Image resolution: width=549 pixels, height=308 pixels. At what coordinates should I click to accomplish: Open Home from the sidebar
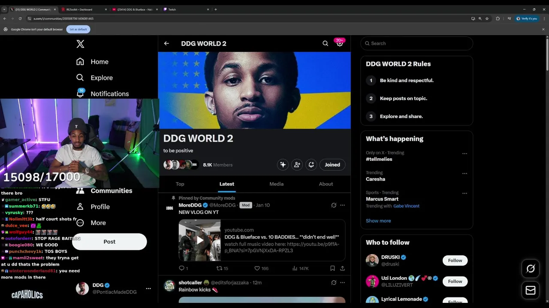tap(92, 62)
